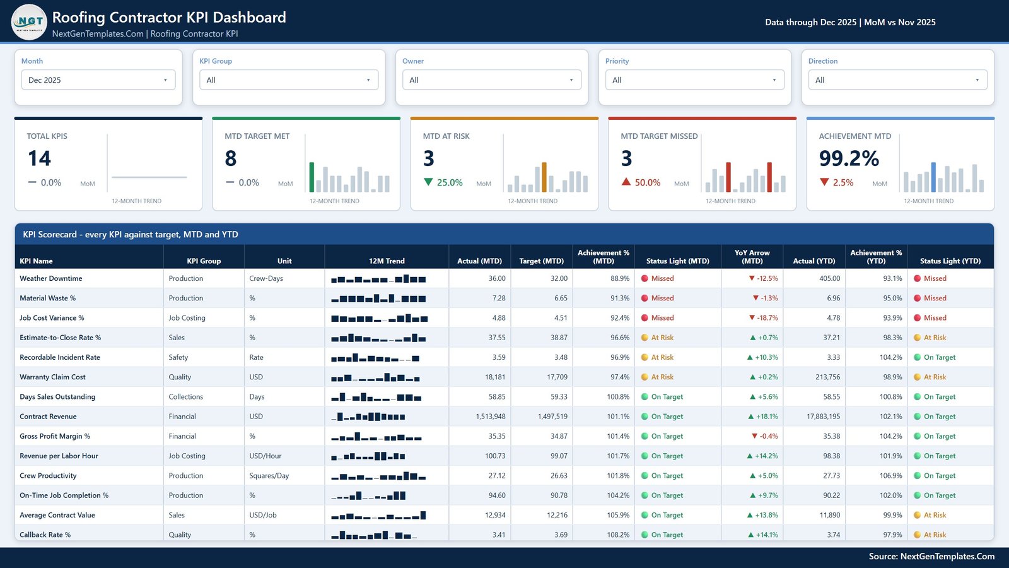
Task: Click green YTD status light for Crew Productivity
Action: pos(917,476)
